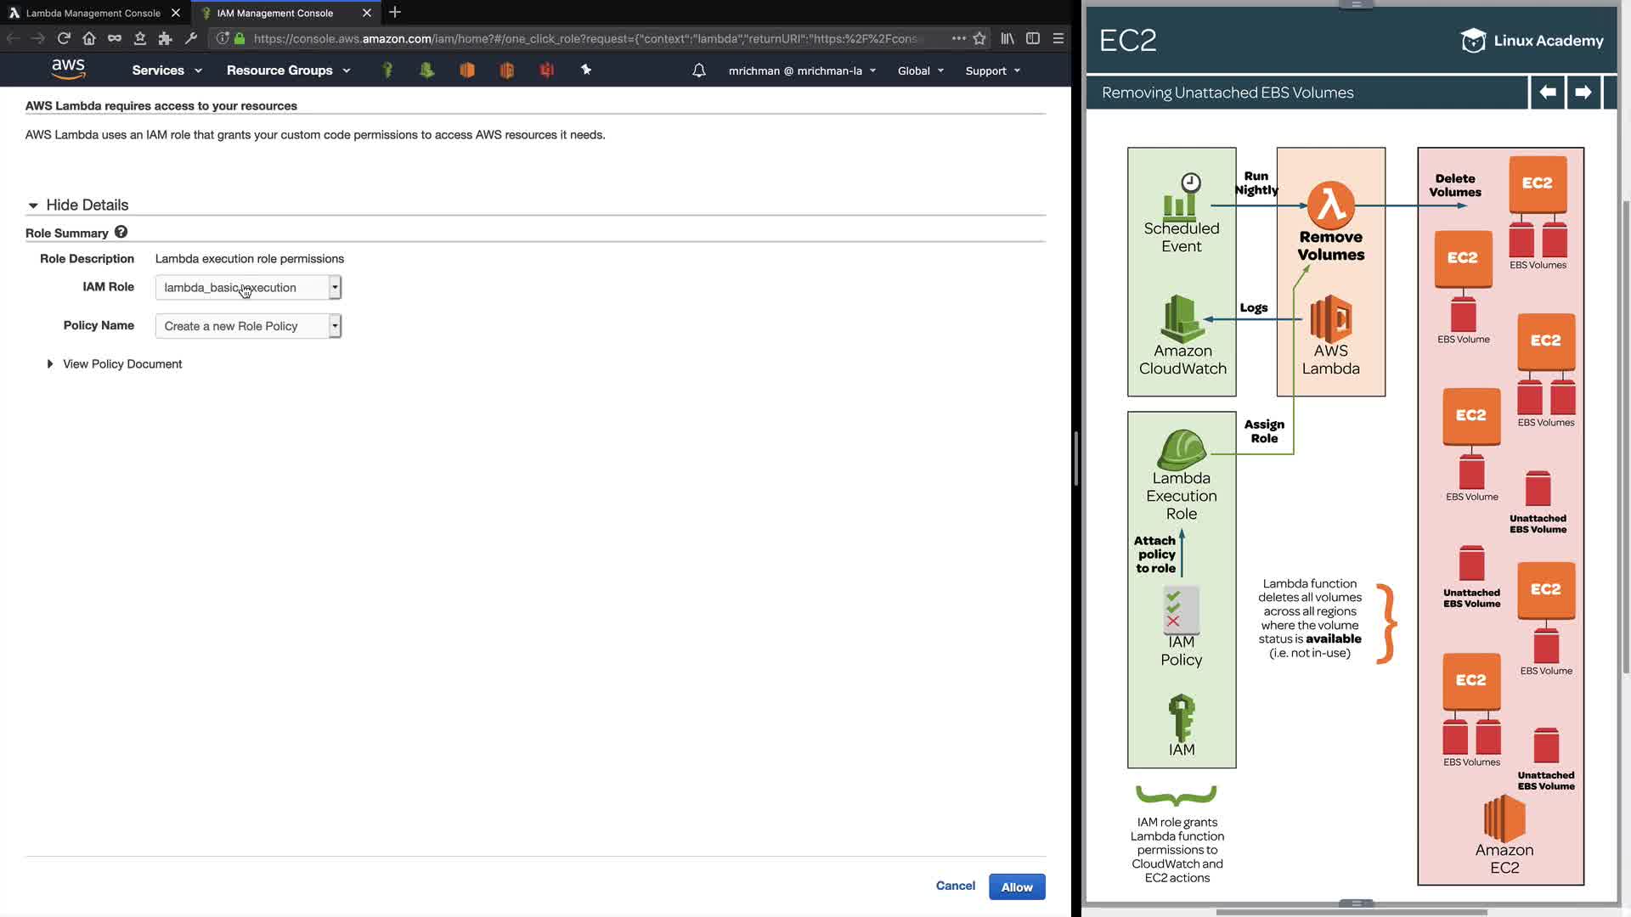Open the Policy Name dropdown
Viewport: 1631px width, 917px height.
point(248,326)
